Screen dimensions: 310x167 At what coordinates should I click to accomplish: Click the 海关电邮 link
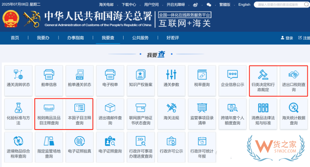[x=106, y=4]
